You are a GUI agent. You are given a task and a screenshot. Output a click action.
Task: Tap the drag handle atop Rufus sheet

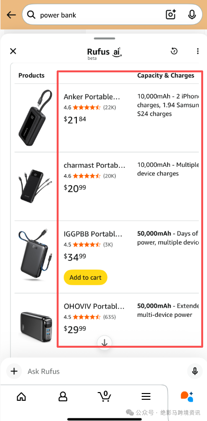[x=104, y=39]
